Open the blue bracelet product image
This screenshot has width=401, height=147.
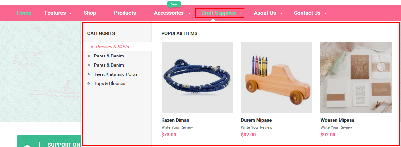click(x=197, y=78)
